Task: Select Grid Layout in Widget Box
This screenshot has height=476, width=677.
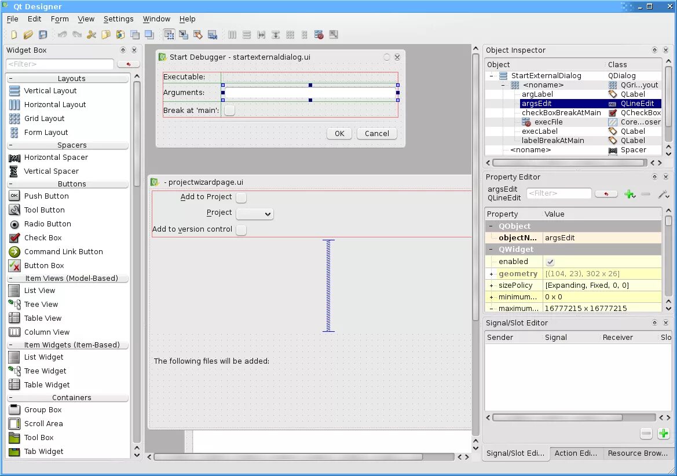Action: pos(44,119)
